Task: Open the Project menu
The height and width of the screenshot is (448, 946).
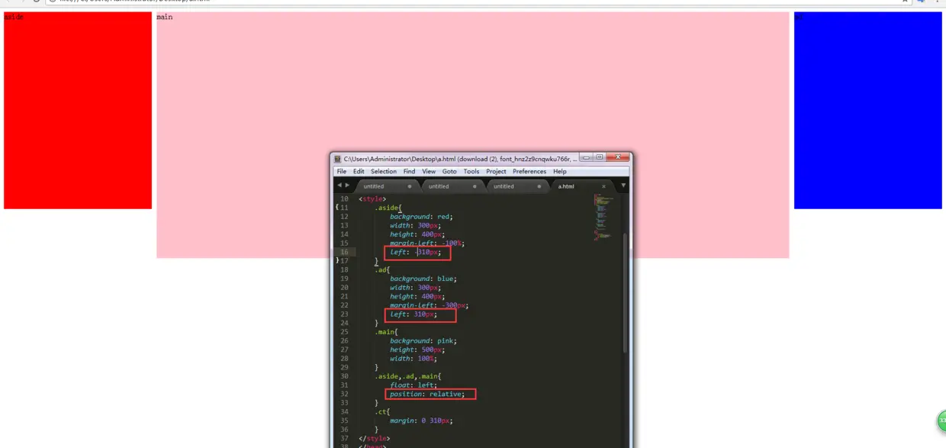Action: pyautogui.click(x=496, y=172)
